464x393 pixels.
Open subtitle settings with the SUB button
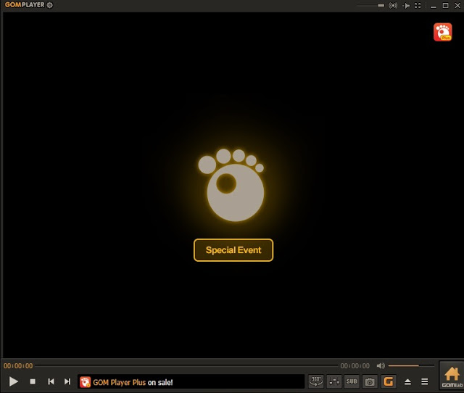tap(352, 381)
